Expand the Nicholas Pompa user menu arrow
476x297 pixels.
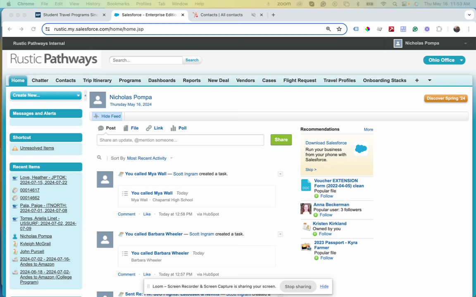465,43
